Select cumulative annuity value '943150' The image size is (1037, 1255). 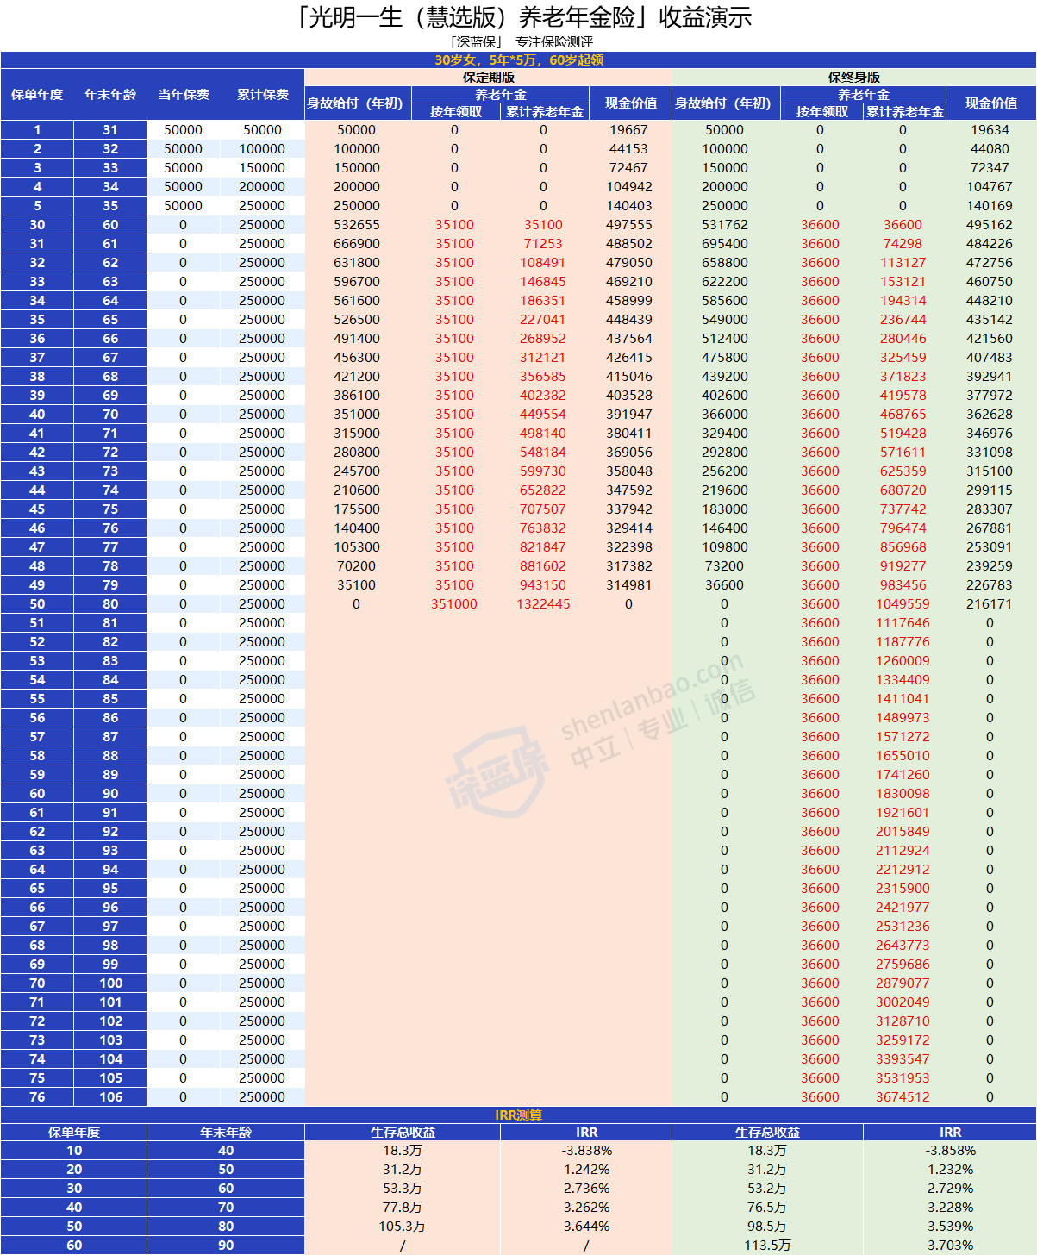pos(543,585)
